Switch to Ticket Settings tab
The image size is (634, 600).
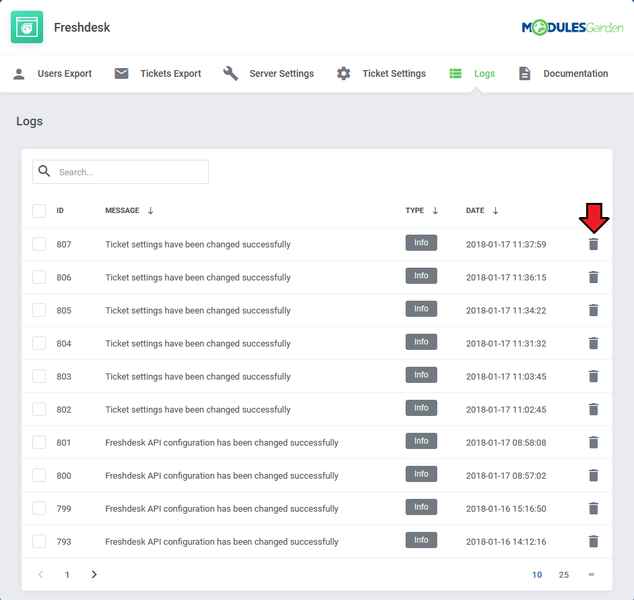(x=381, y=73)
